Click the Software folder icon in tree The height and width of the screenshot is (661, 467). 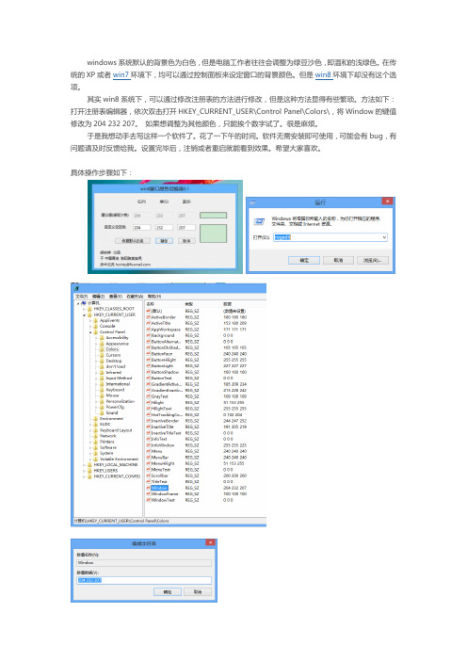point(96,447)
